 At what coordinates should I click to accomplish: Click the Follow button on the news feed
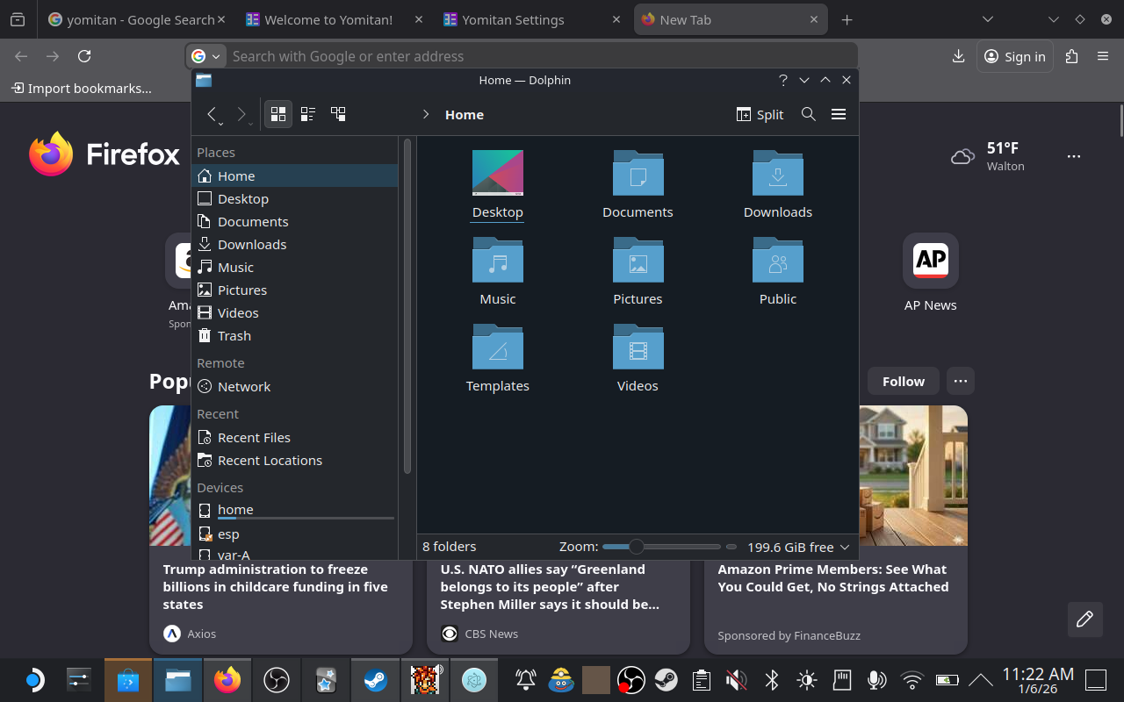click(x=903, y=381)
